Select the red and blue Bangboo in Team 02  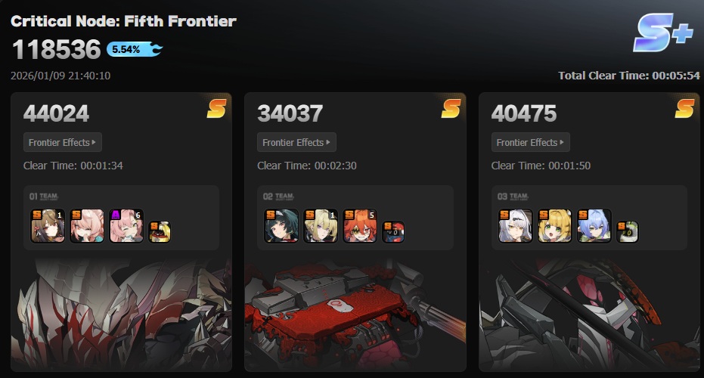click(393, 231)
